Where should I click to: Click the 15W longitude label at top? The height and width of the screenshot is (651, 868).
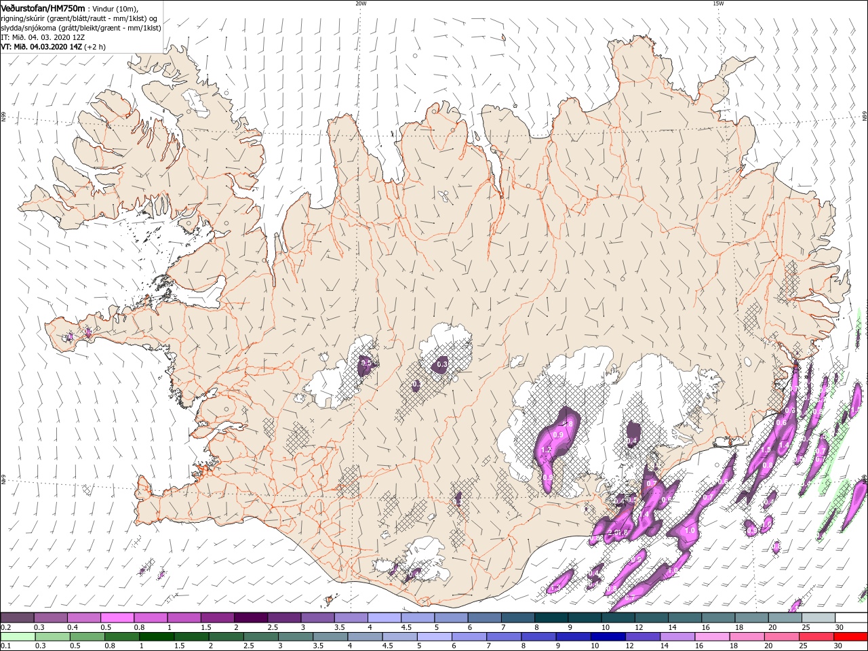point(717,3)
